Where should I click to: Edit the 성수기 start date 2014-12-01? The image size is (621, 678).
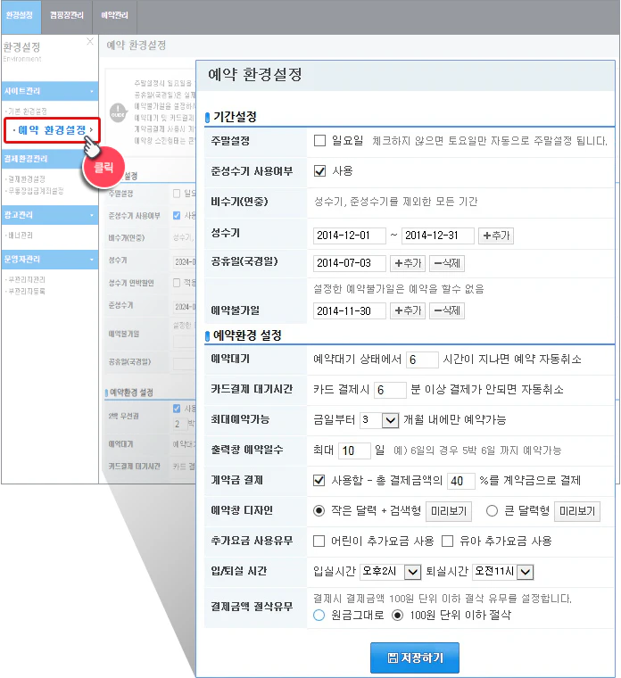pos(350,236)
